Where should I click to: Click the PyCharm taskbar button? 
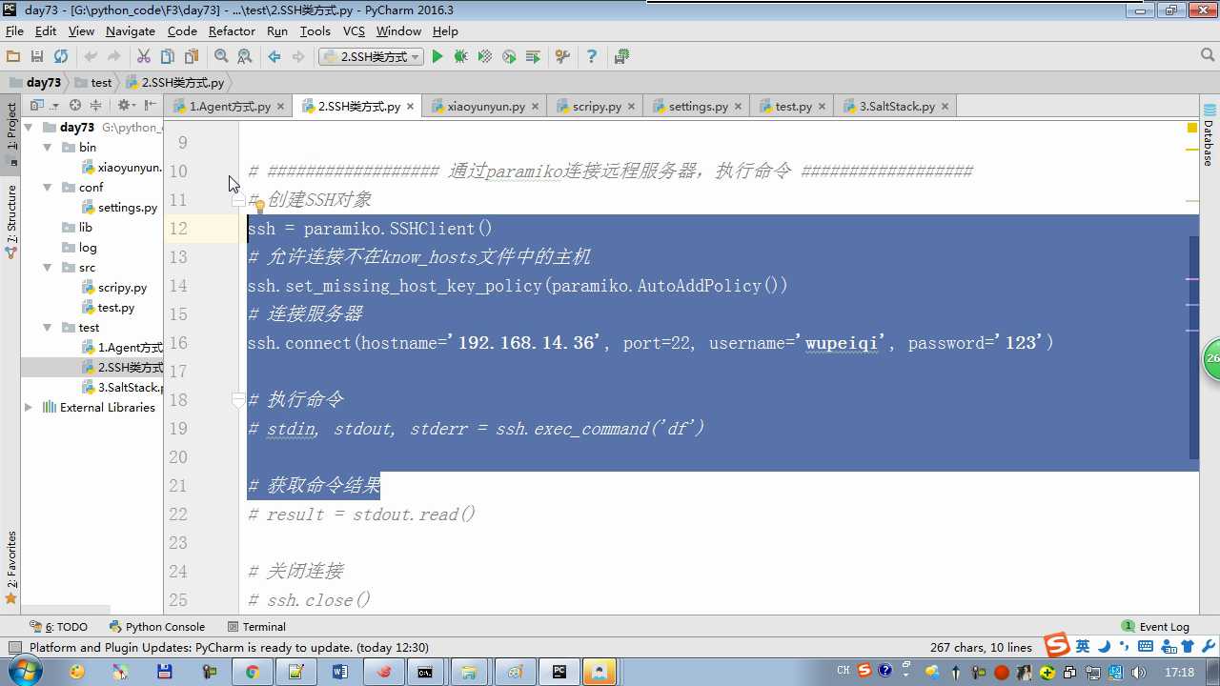coord(558,672)
